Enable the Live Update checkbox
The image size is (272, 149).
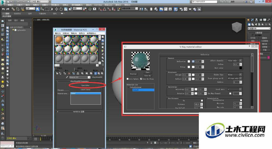click(x=128, y=79)
